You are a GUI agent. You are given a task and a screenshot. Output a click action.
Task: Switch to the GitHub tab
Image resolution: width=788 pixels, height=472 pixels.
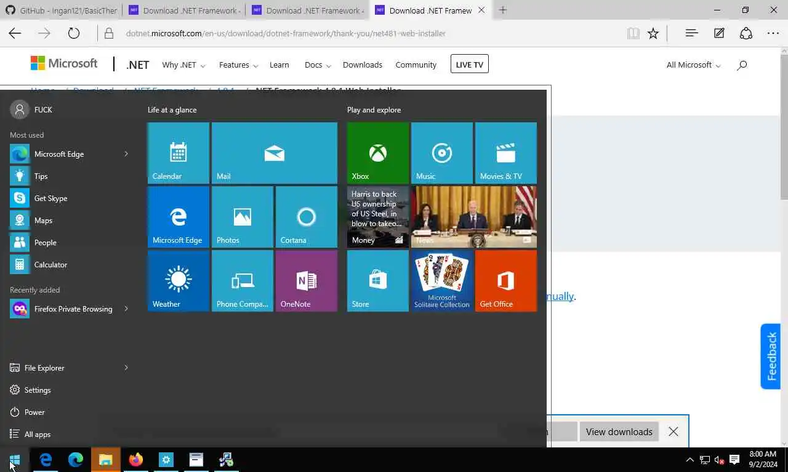60,10
